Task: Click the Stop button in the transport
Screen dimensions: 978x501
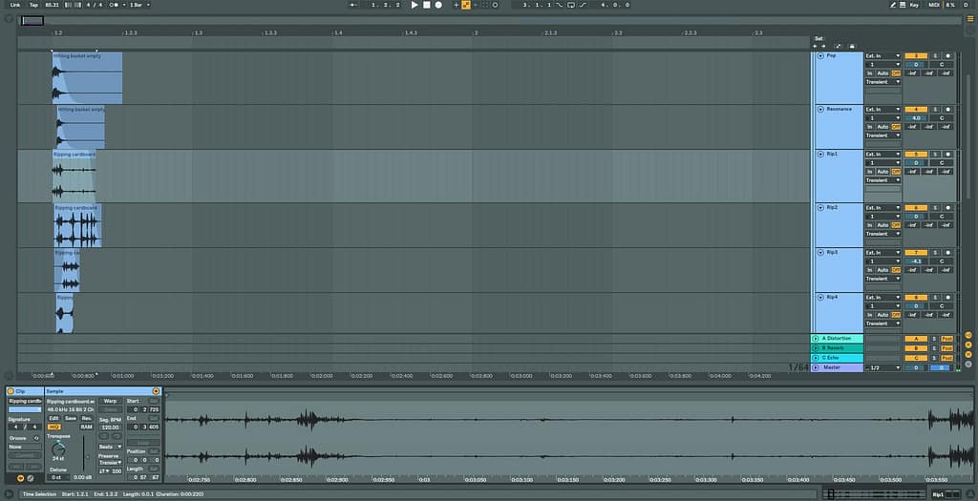Action: point(426,5)
